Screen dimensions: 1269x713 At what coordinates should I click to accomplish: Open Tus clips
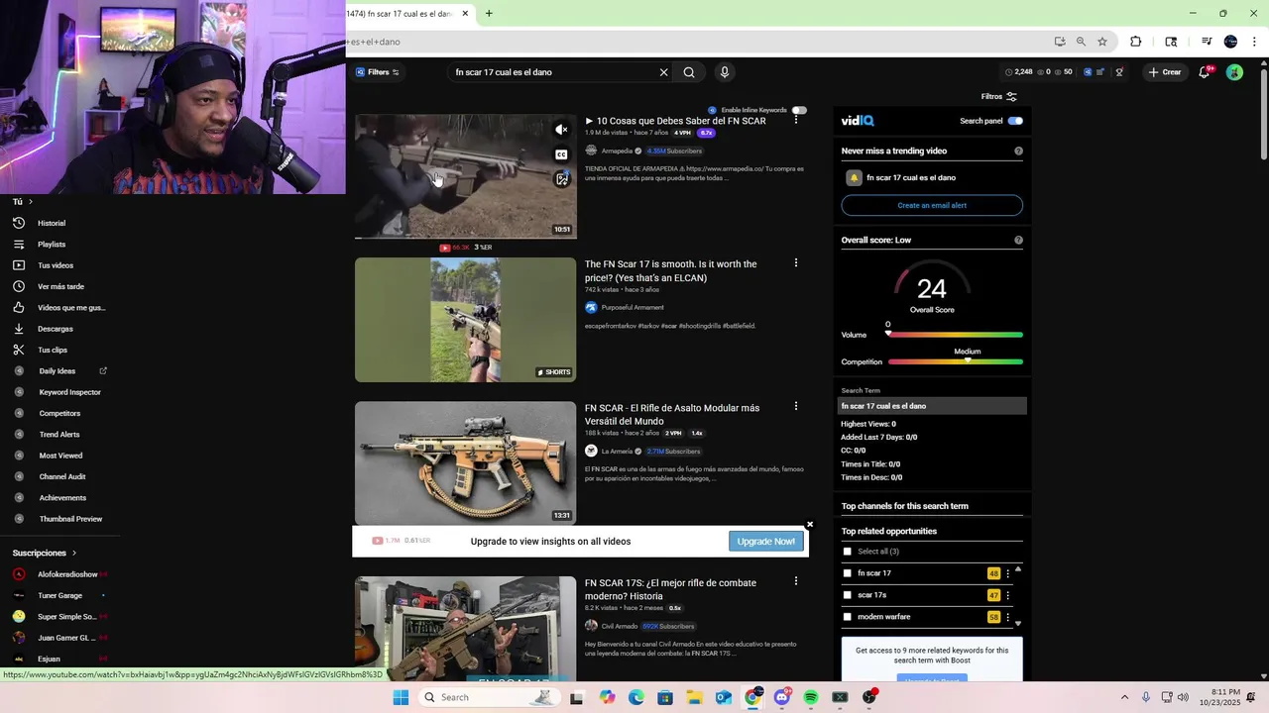coord(53,350)
